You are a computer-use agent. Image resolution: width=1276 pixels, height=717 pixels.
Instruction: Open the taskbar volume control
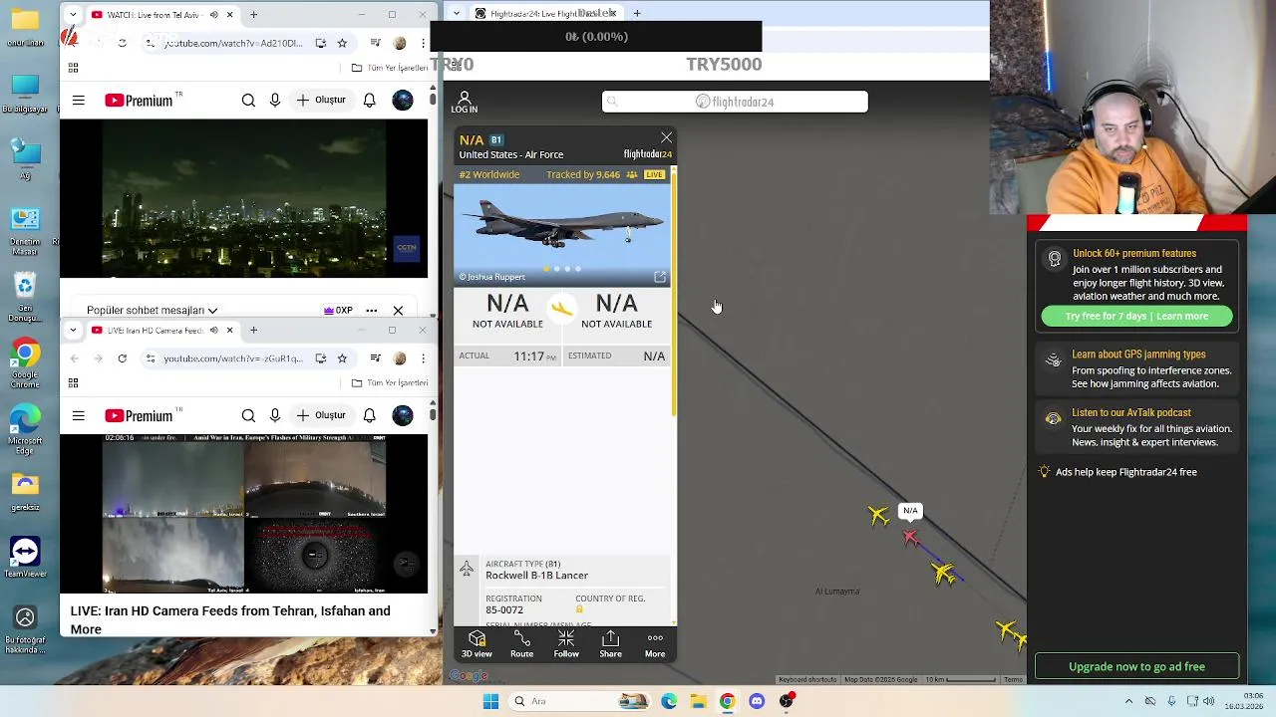pyautogui.click(x=1208, y=701)
